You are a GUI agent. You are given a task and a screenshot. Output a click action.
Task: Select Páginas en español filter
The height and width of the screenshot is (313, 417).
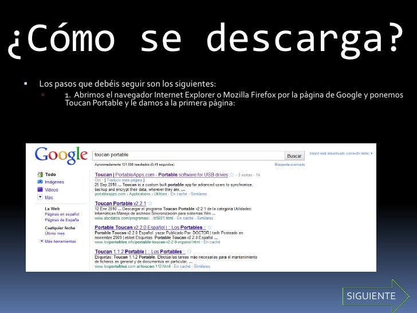tap(62, 214)
